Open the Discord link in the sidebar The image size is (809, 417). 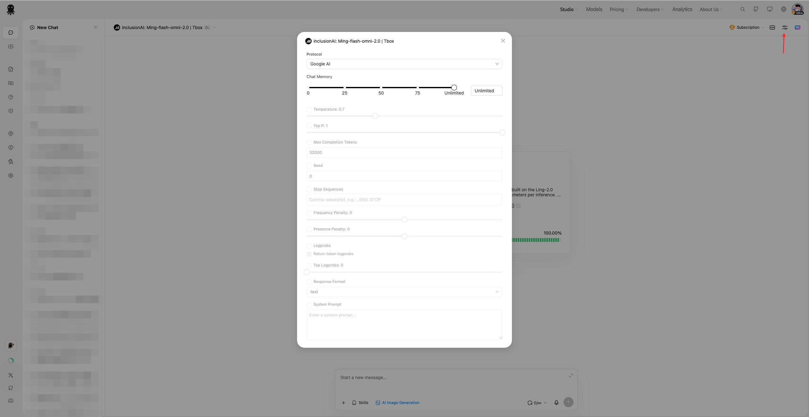click(11, 401)
